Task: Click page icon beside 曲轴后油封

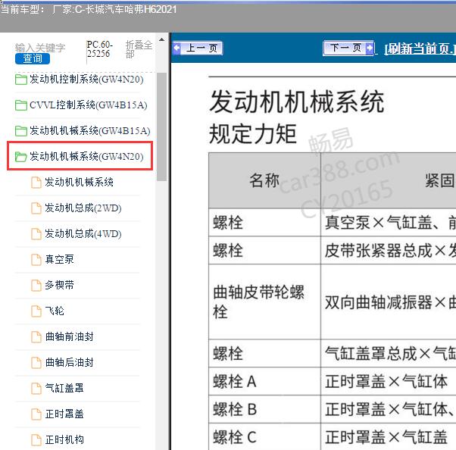Action: click(36, 362)
